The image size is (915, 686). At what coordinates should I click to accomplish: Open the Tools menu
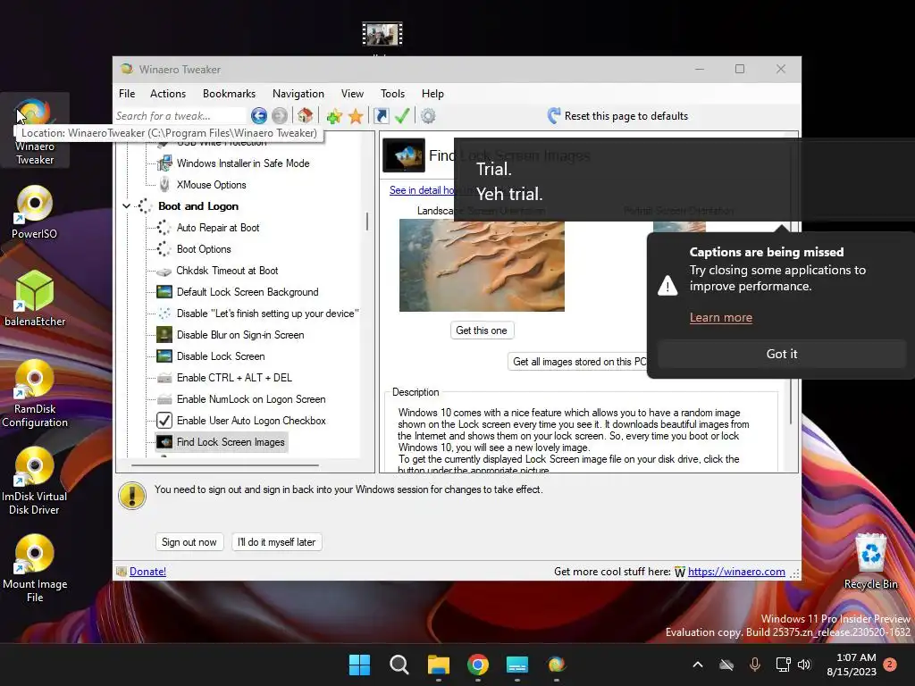point(392,93)
